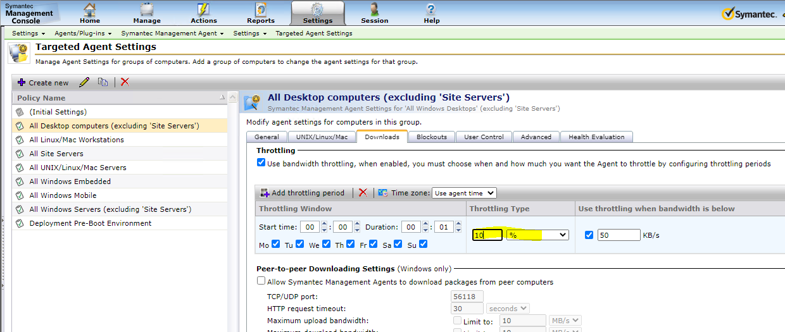Switch to the UNIX/Linux/Mac tab

click(x=322, y=137)
